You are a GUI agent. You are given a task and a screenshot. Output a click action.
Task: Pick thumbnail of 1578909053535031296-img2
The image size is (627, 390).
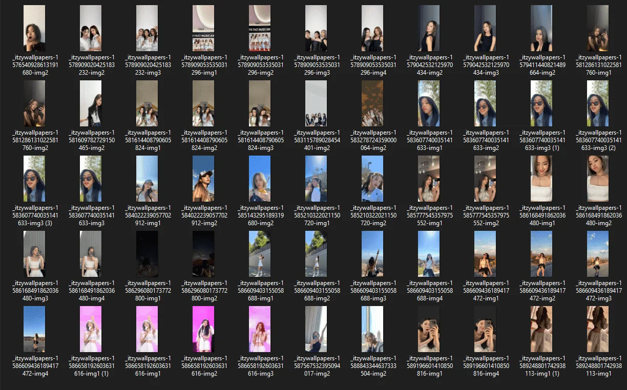click(x=260, y=29)
